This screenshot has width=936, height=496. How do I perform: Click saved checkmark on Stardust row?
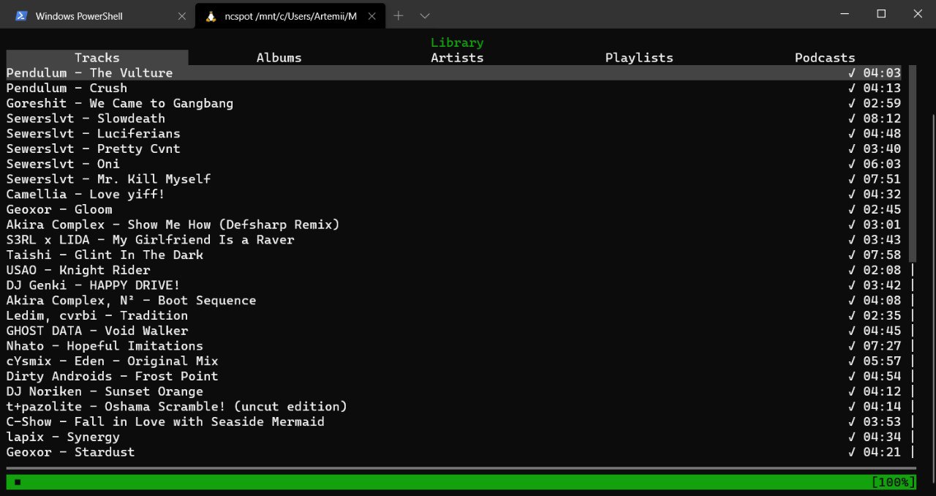click(x=852, y=452)
